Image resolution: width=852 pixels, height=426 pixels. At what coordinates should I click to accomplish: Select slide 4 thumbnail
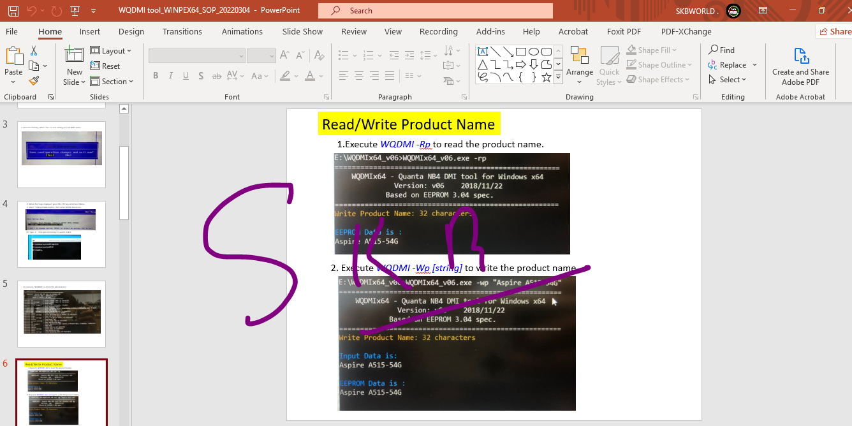[61, 234]
